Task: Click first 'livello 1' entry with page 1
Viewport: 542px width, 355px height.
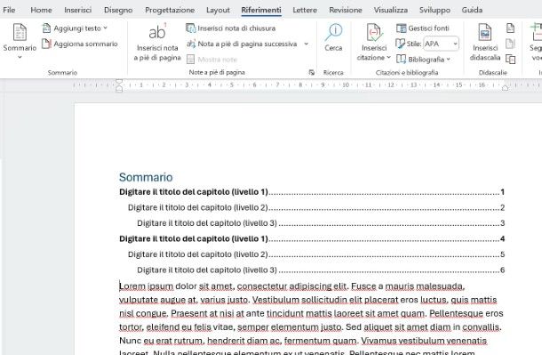Action: coord(312,192)
